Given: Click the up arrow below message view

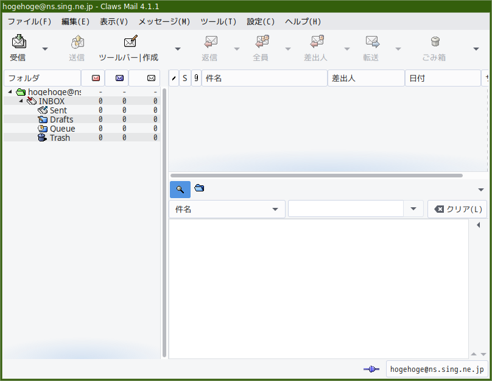Looking at the screenshot, I should coord(474,354).
